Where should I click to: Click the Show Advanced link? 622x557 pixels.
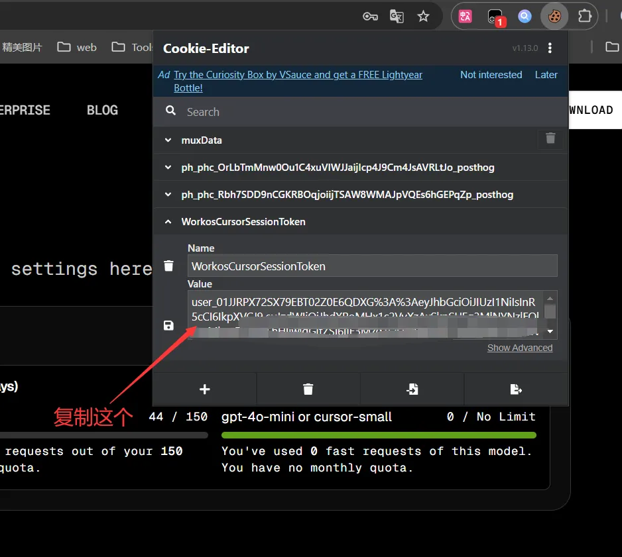click(520, 348)
